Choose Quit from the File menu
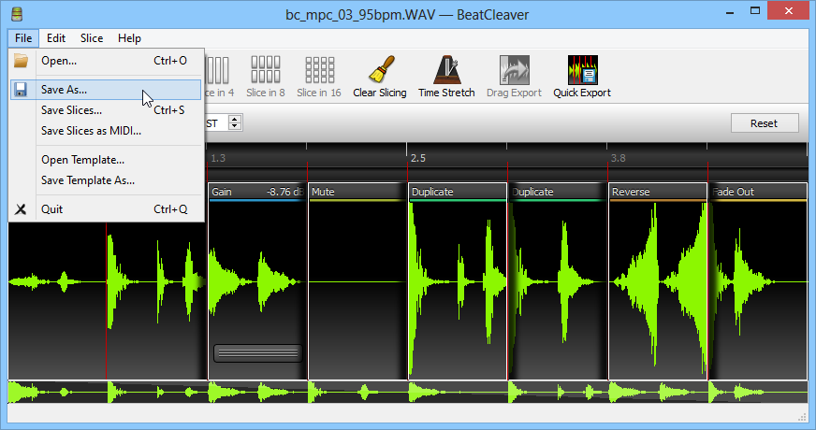 (x=106, y=209)
